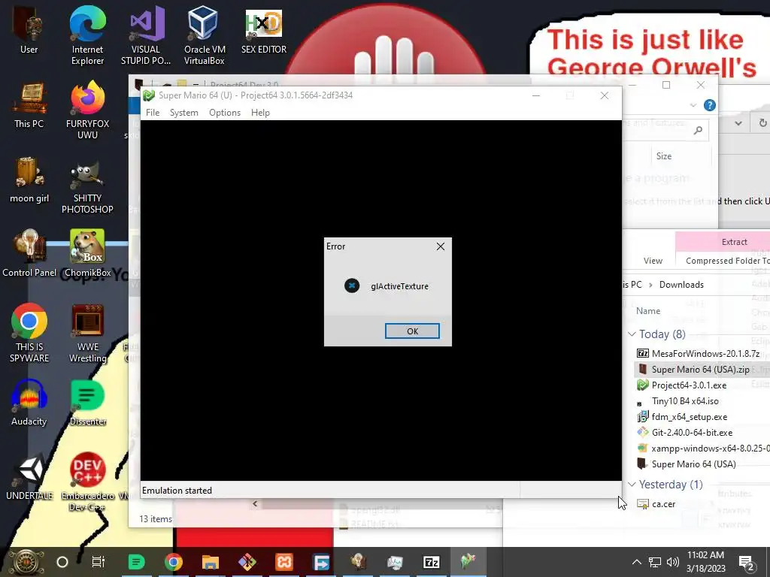
Task: Open the notification center icon
Action: [x=746, y=563]
